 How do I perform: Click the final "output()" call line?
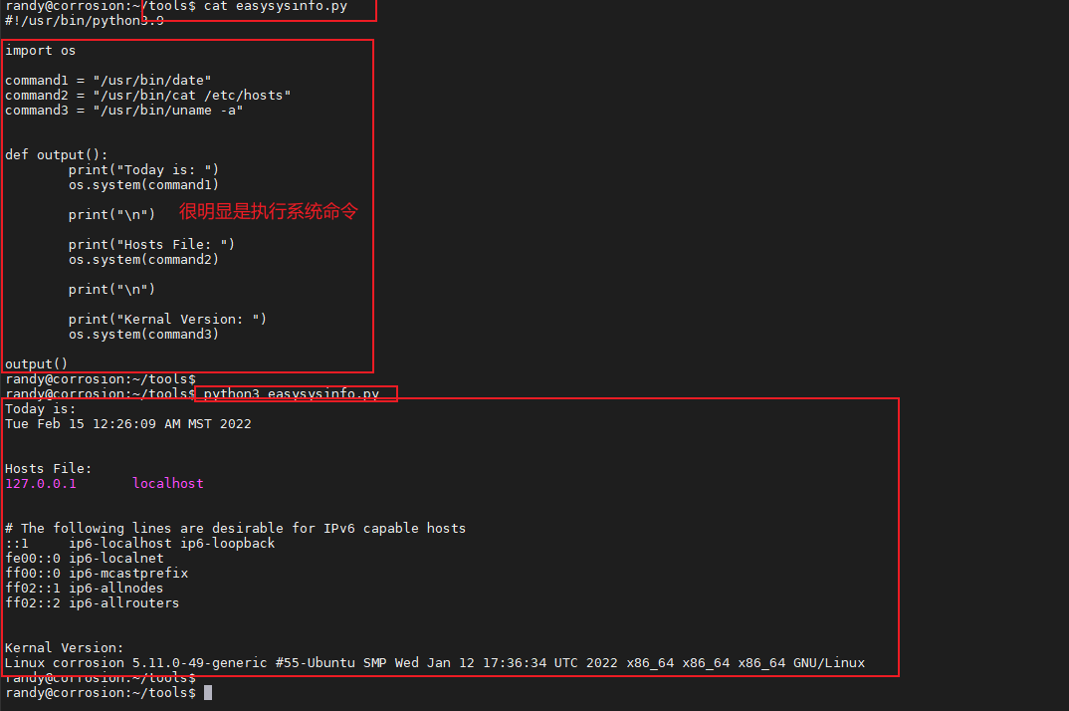[x=36, y=363]
